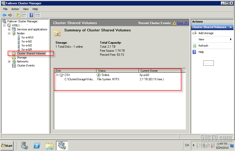Screen dimensions: 235x151
Task: Click Failover Cluster Manager taskbar button
Action: pos(62,146)
